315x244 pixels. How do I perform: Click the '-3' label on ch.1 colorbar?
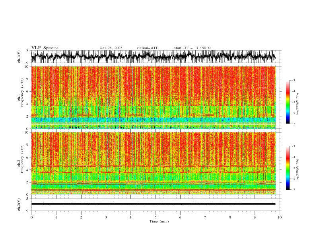tap(294, 80)
